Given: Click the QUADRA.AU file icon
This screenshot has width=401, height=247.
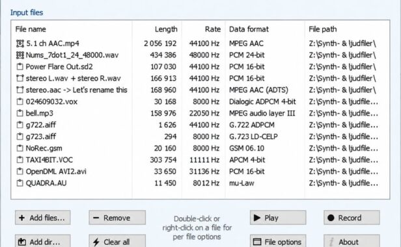Looking at the screenshot, I should (20, 183).
